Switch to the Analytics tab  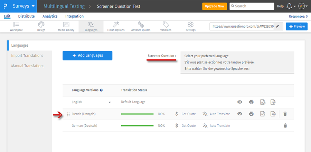pyautogui.click(x=50, y=16)
